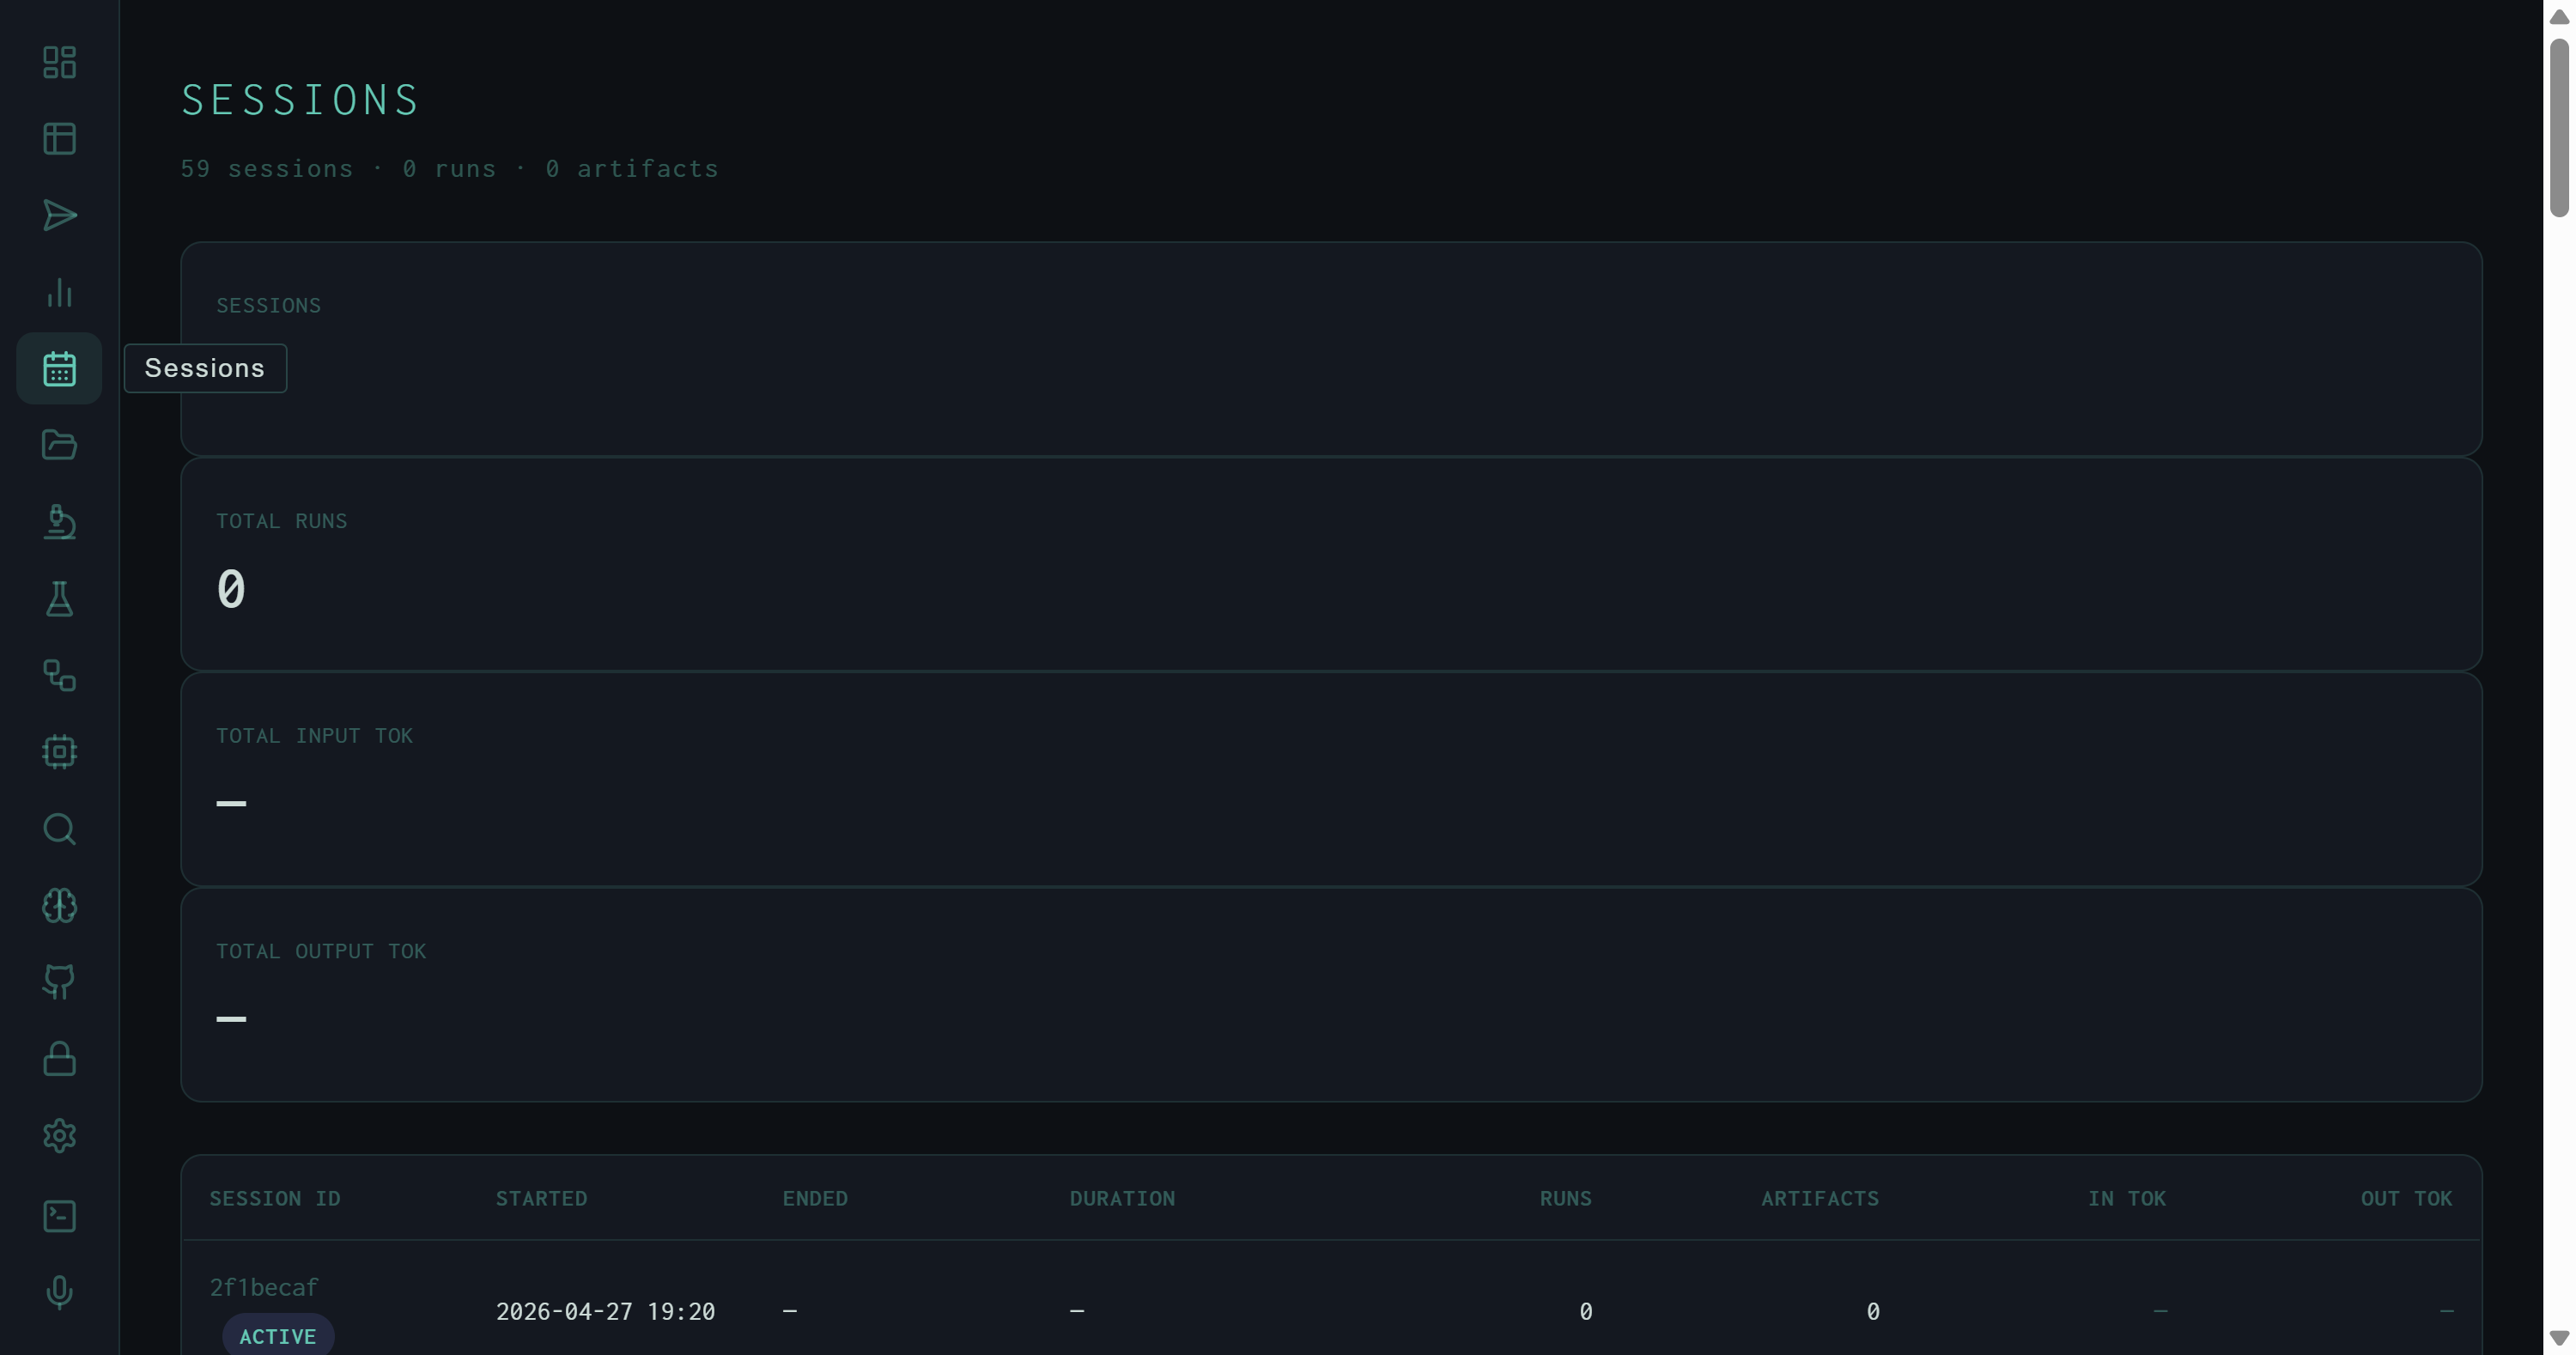This screenshot has height=1355, width=2576.
Task: Click the ACTIVE status badge
Action: tap(278, 1336)
